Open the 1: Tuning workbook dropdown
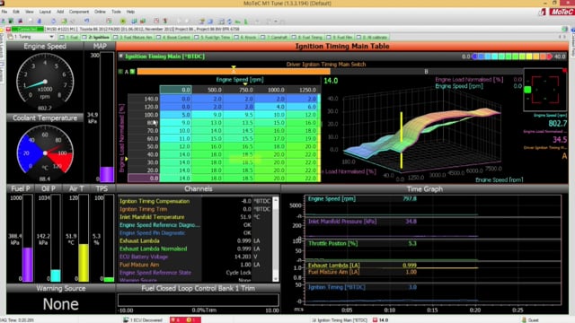Viewport: 575px width, 323px height. coord(51,37)
